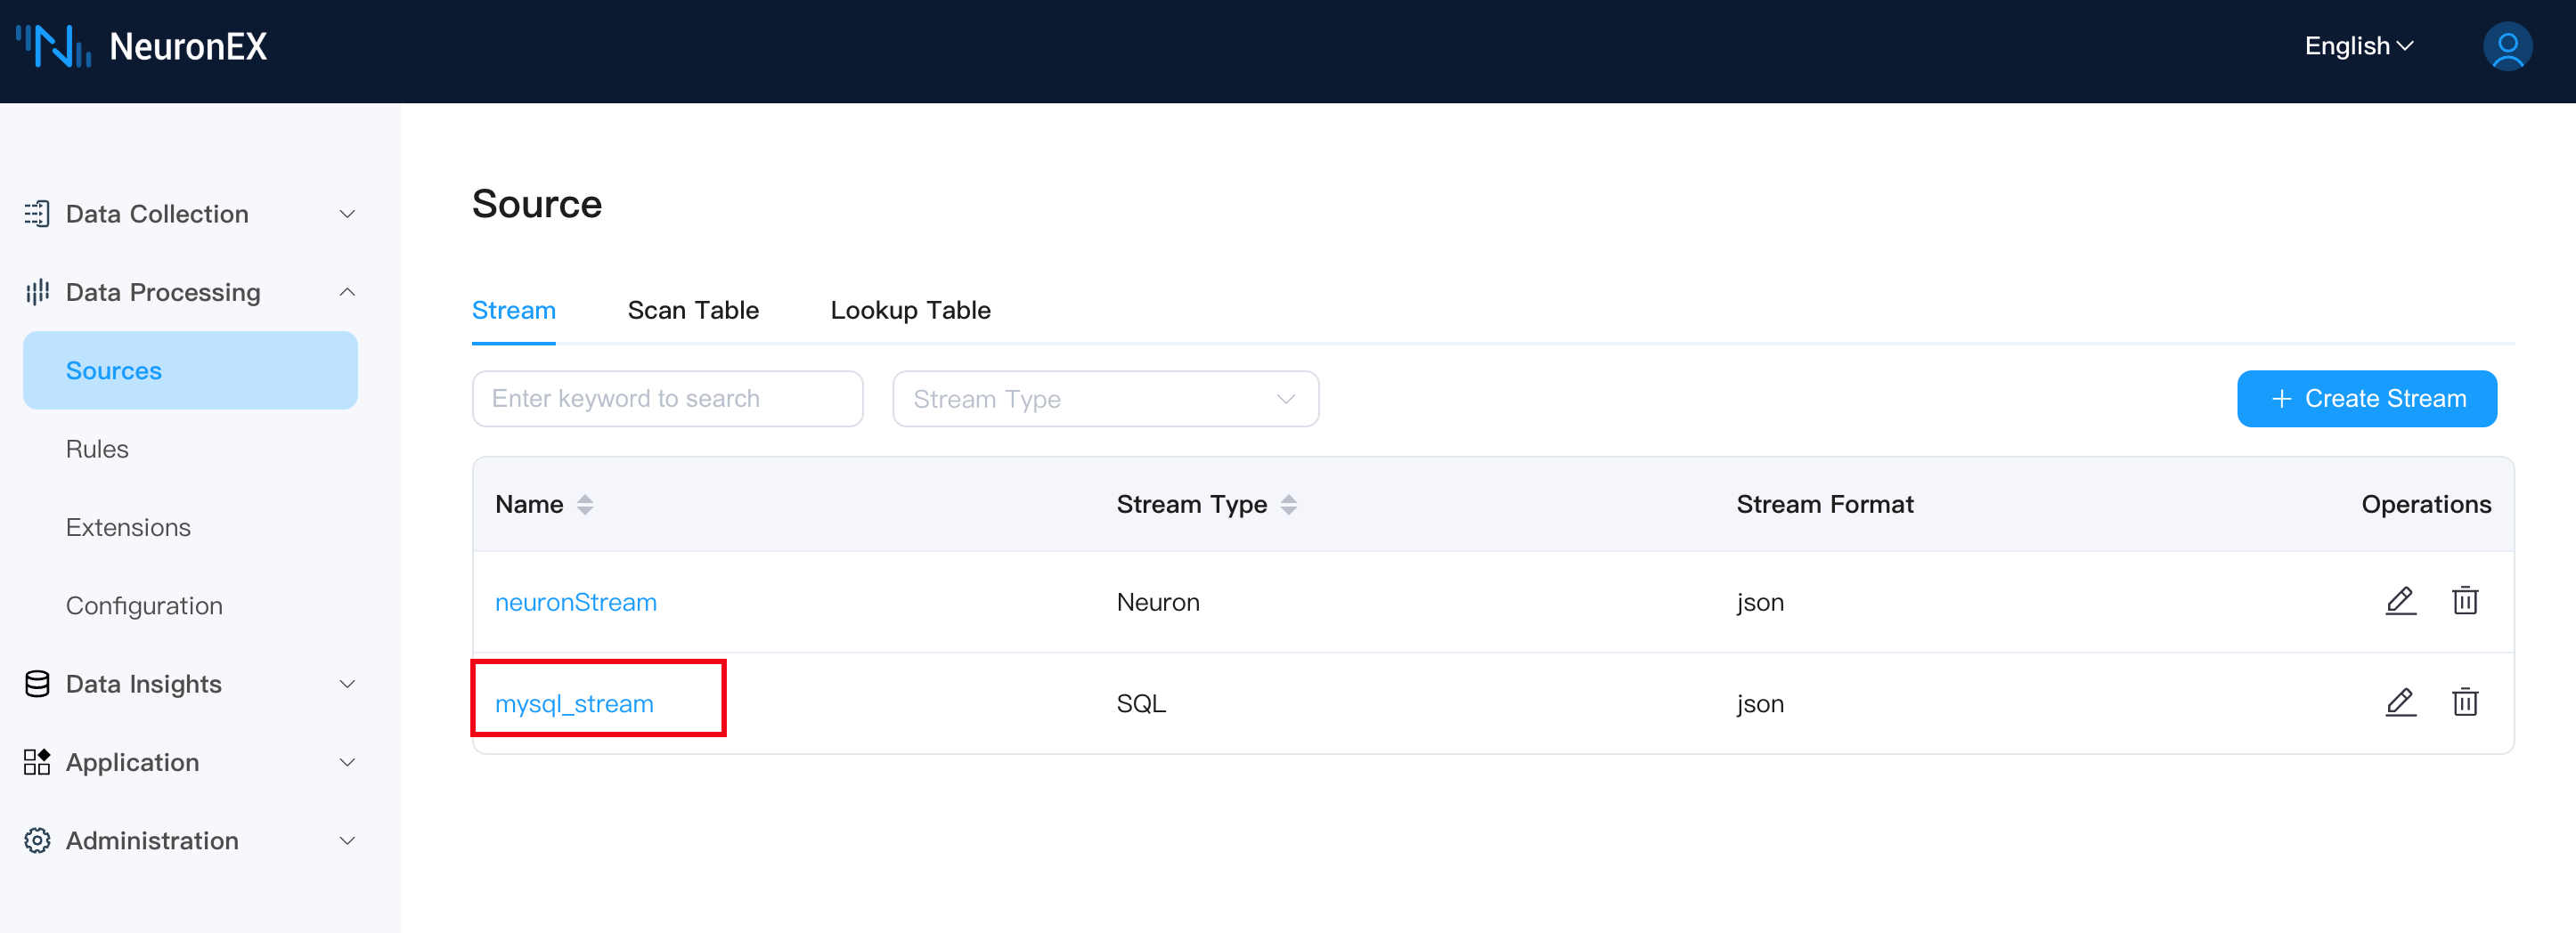Screen dimensions: 2576x933
Task: Click the Data Processing sidebar icon
Action: click(x=36, y=291)
